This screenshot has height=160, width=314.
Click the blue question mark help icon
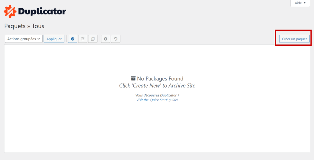[72, 39]
